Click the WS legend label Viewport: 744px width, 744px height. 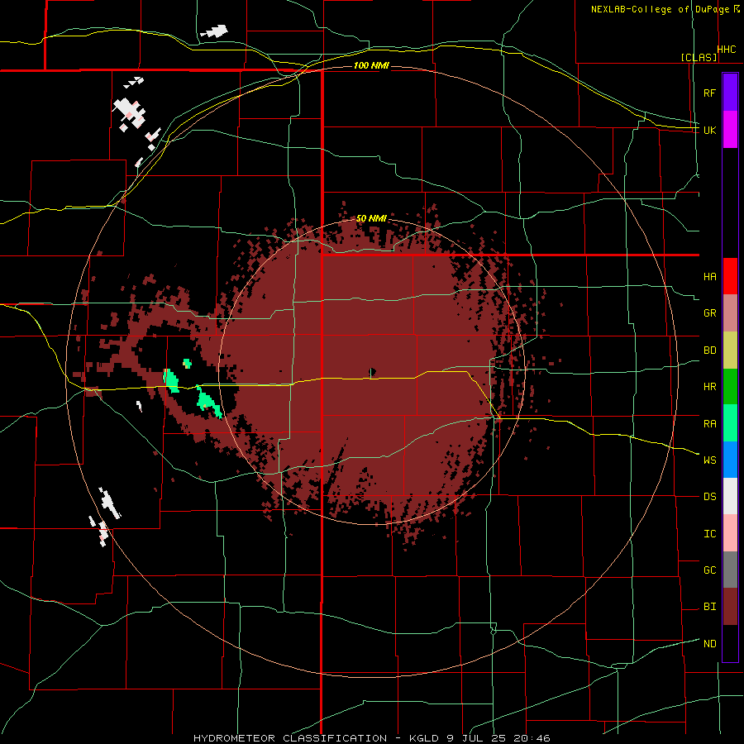point(709,460)
